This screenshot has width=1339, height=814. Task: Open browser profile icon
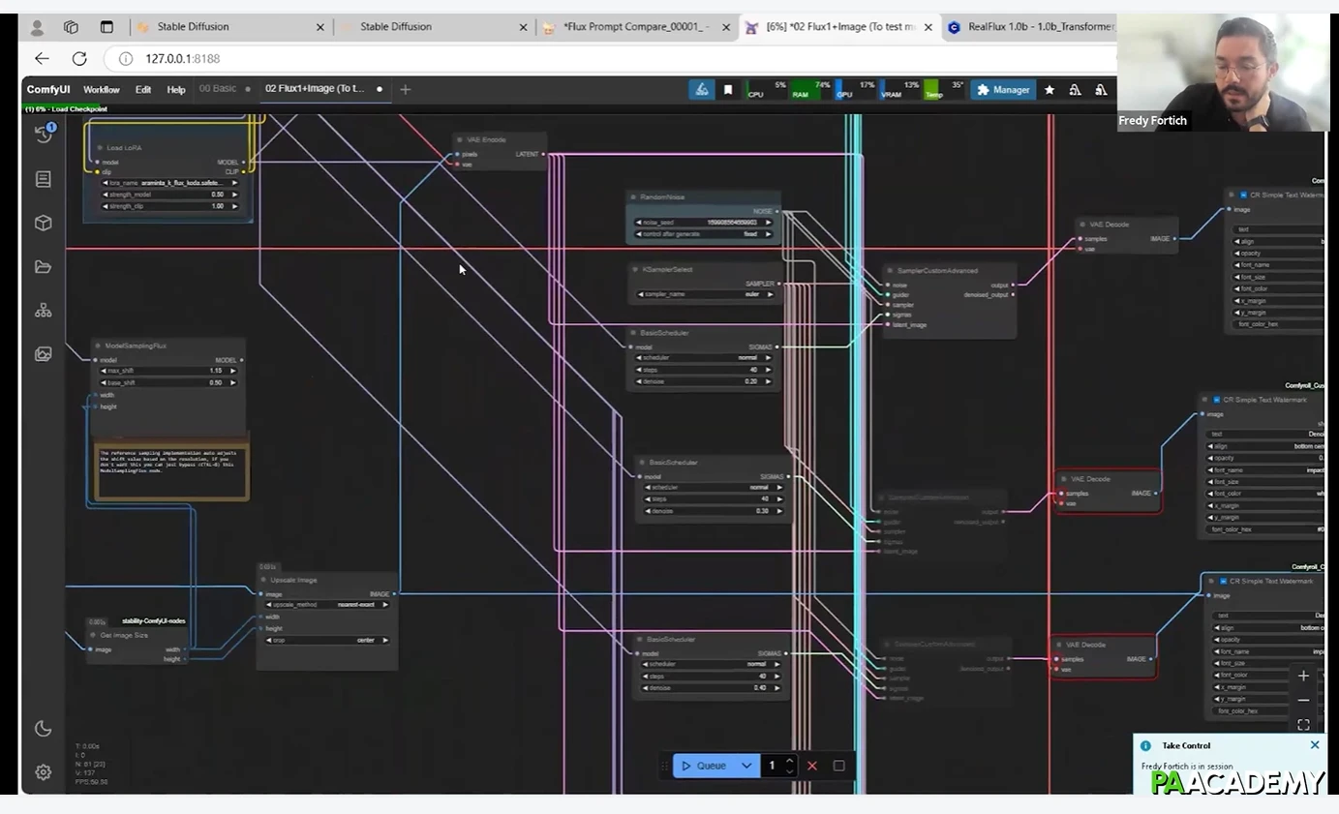(x=37, y=27)
